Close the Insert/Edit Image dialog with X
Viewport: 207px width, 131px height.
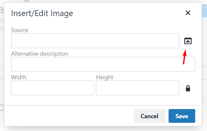point(188,13)
